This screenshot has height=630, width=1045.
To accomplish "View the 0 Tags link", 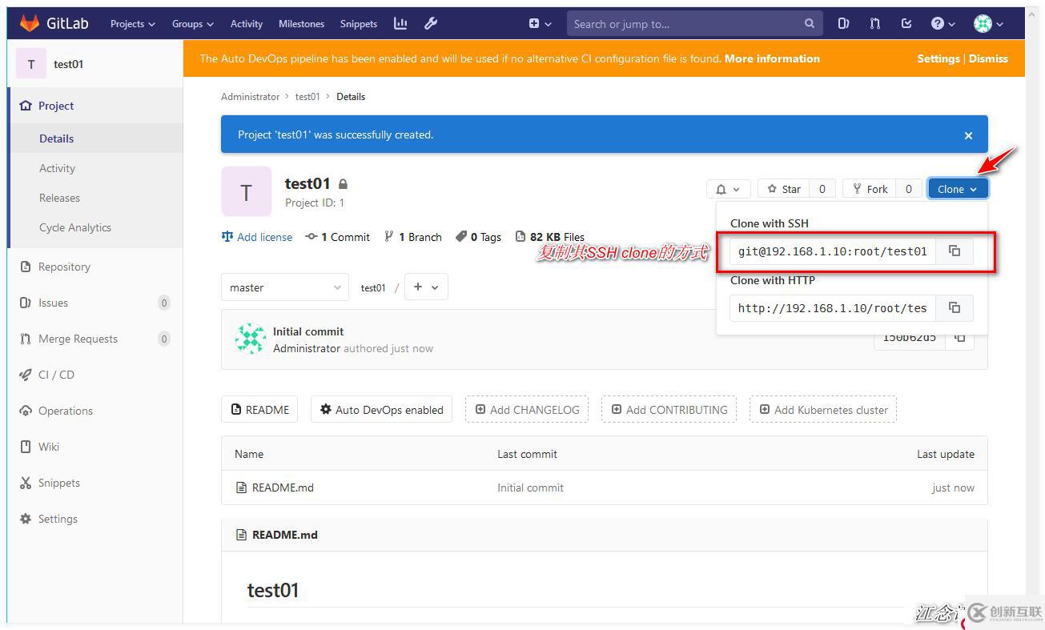I will (x=478, y=237).
